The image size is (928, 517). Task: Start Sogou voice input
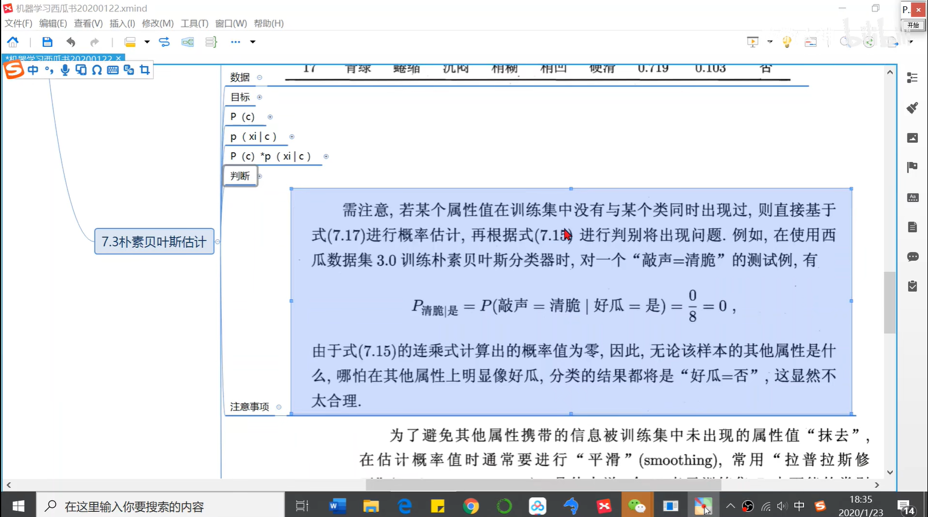pos(65,70)
